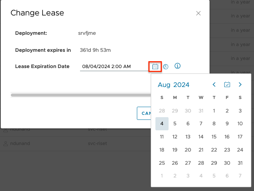The width and height of the screenshot is (254, 191).
Task: Select August 1 in the calendar
Action: click(x=214, y=111)
